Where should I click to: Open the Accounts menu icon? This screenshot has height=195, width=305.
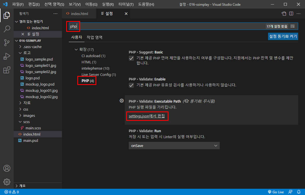point(7,168)
